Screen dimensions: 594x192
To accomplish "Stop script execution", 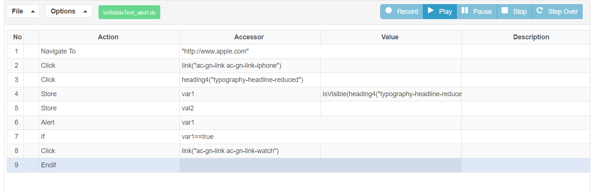I will coord(514,12).
